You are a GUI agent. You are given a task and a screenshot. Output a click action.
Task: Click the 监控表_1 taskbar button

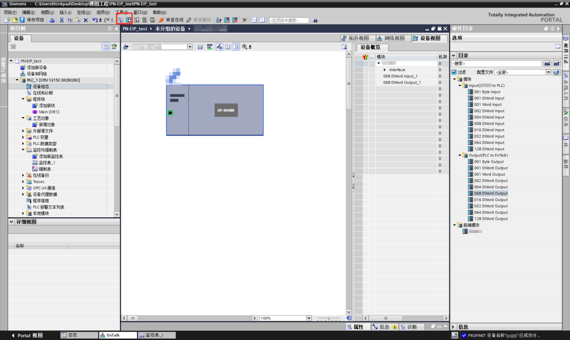(157, 336)
